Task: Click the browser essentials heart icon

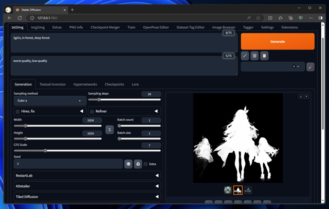Action: (x=301, y=18)
